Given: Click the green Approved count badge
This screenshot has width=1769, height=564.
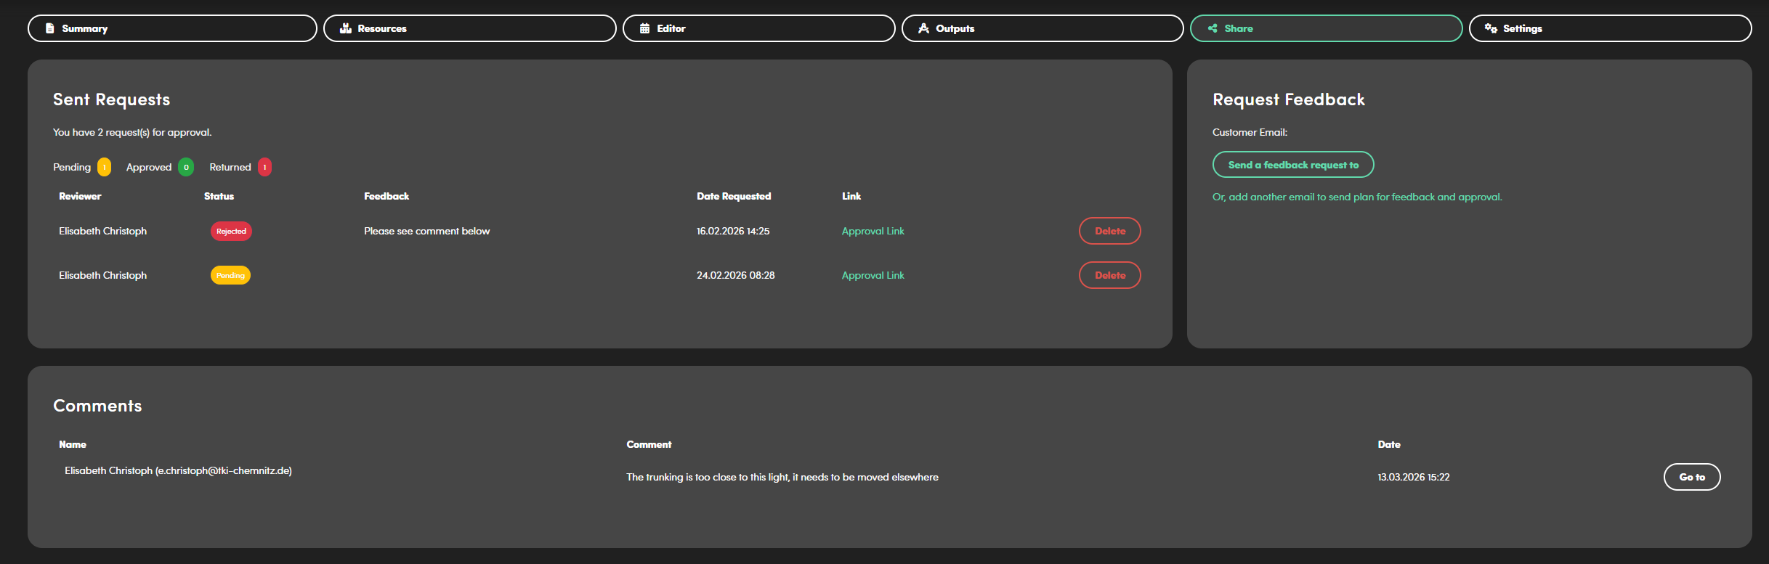Looking at the screenshot, I should point(186,167).
